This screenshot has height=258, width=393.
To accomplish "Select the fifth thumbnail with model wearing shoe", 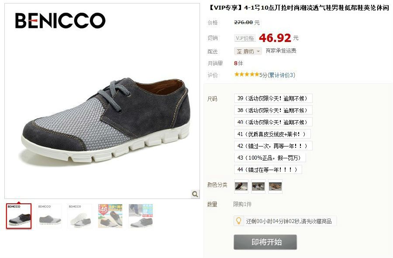I will point(141,216).
